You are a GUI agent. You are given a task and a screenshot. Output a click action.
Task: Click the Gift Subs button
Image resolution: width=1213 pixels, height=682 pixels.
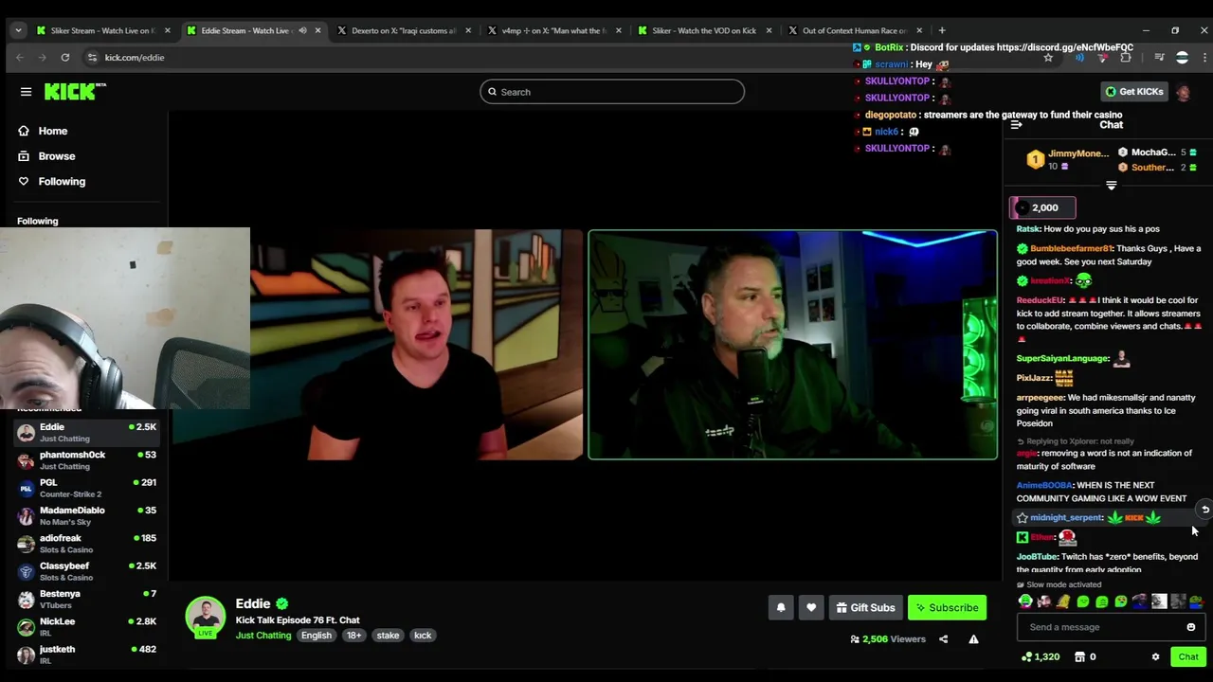(864, 608)
